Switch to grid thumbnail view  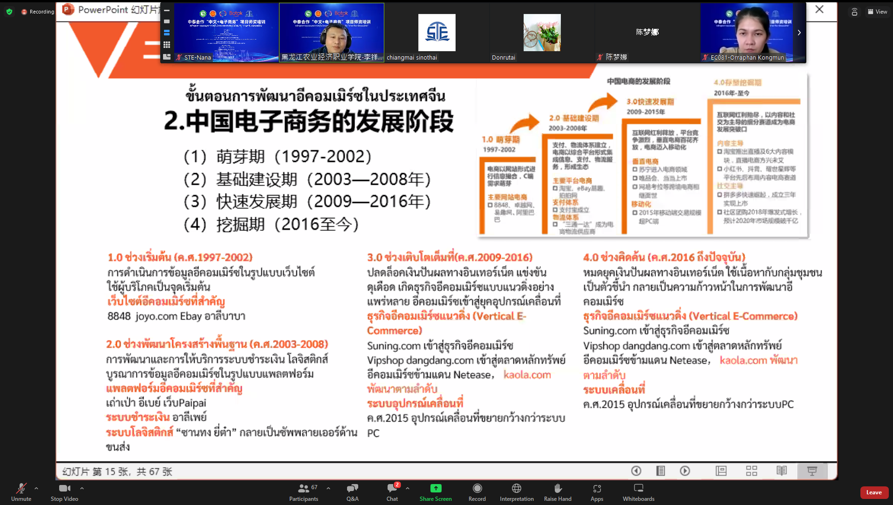coord(167,45)
